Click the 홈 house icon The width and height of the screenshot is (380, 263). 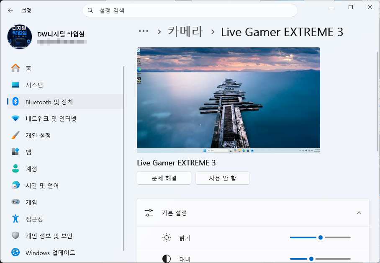15,68
